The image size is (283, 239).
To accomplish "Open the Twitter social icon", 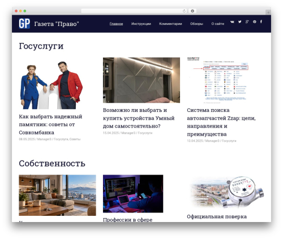I will click(239, 21).
